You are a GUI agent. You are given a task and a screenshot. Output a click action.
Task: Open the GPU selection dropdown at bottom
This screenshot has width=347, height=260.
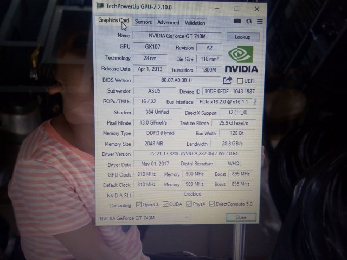[157, 217]
